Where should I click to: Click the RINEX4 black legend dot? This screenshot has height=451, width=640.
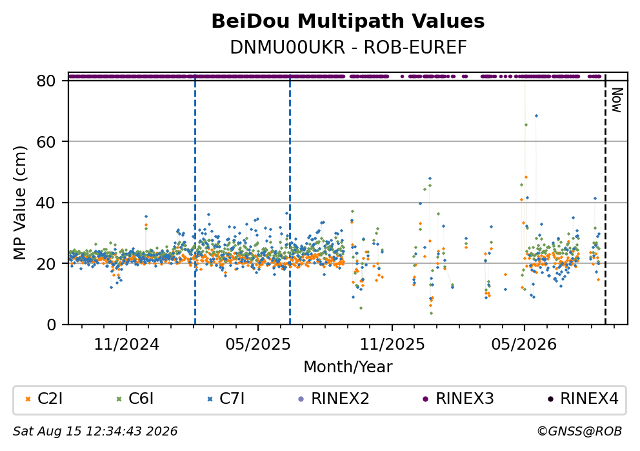550,399
